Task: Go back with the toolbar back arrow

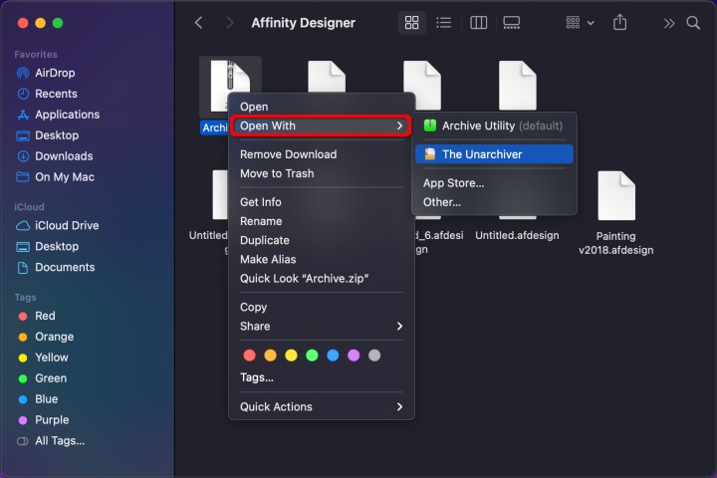Action: pos(198,23)
